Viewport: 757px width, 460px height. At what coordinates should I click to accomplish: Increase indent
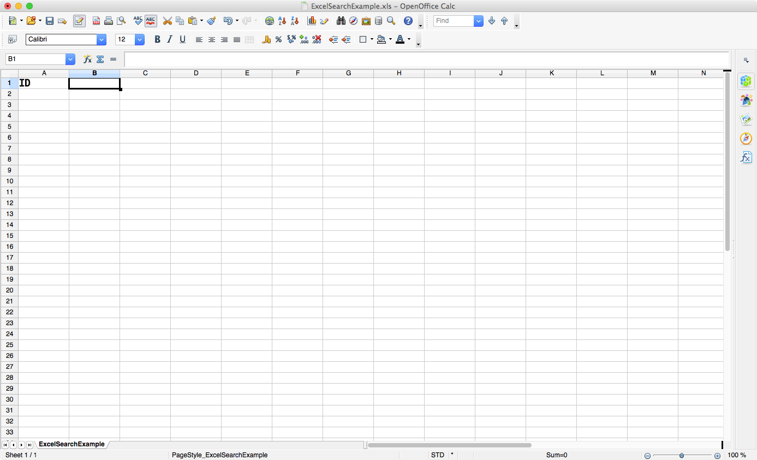pyautogui.click(x=345, y=39)
